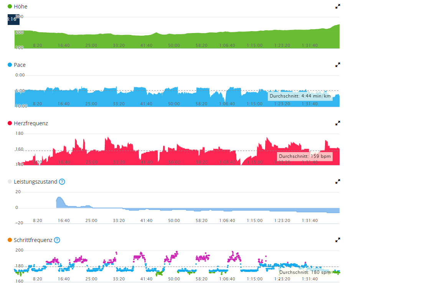Click the -20 axis value in Leistungszustand chart
Image resolution: width=442 pixels, height=285 pixels.
point(19,223)
